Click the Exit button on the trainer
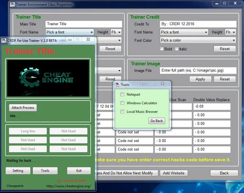This screenshot has width=244, height=193. pos(79,170)
